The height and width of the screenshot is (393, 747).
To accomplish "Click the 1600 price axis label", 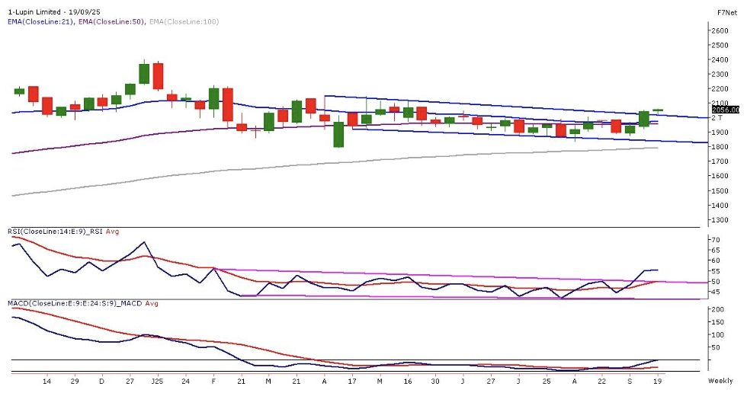I will pos(720,176).
